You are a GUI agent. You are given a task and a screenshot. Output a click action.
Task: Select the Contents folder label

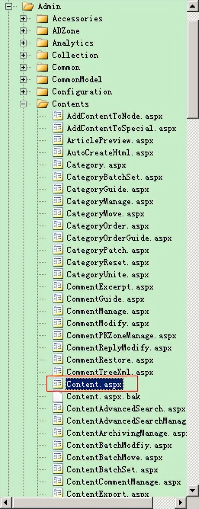tap(70, 104)
